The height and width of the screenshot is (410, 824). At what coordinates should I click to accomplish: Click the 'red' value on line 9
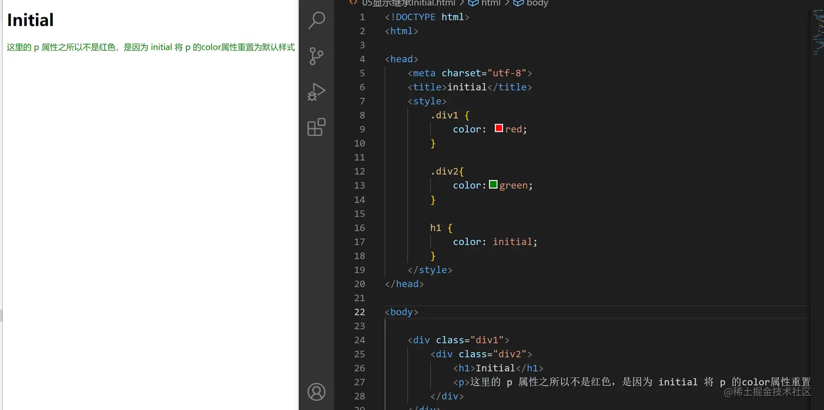[x=513, y=129]
